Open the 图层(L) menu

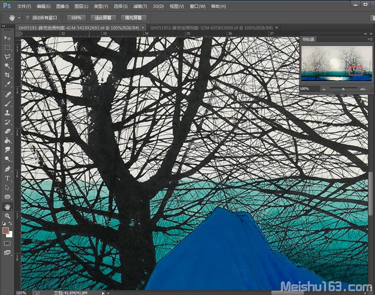(81, 6)
